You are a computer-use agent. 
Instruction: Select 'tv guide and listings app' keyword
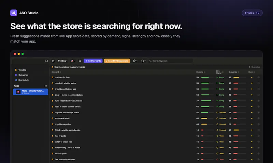pyautogui.click(x=66, y=89)
